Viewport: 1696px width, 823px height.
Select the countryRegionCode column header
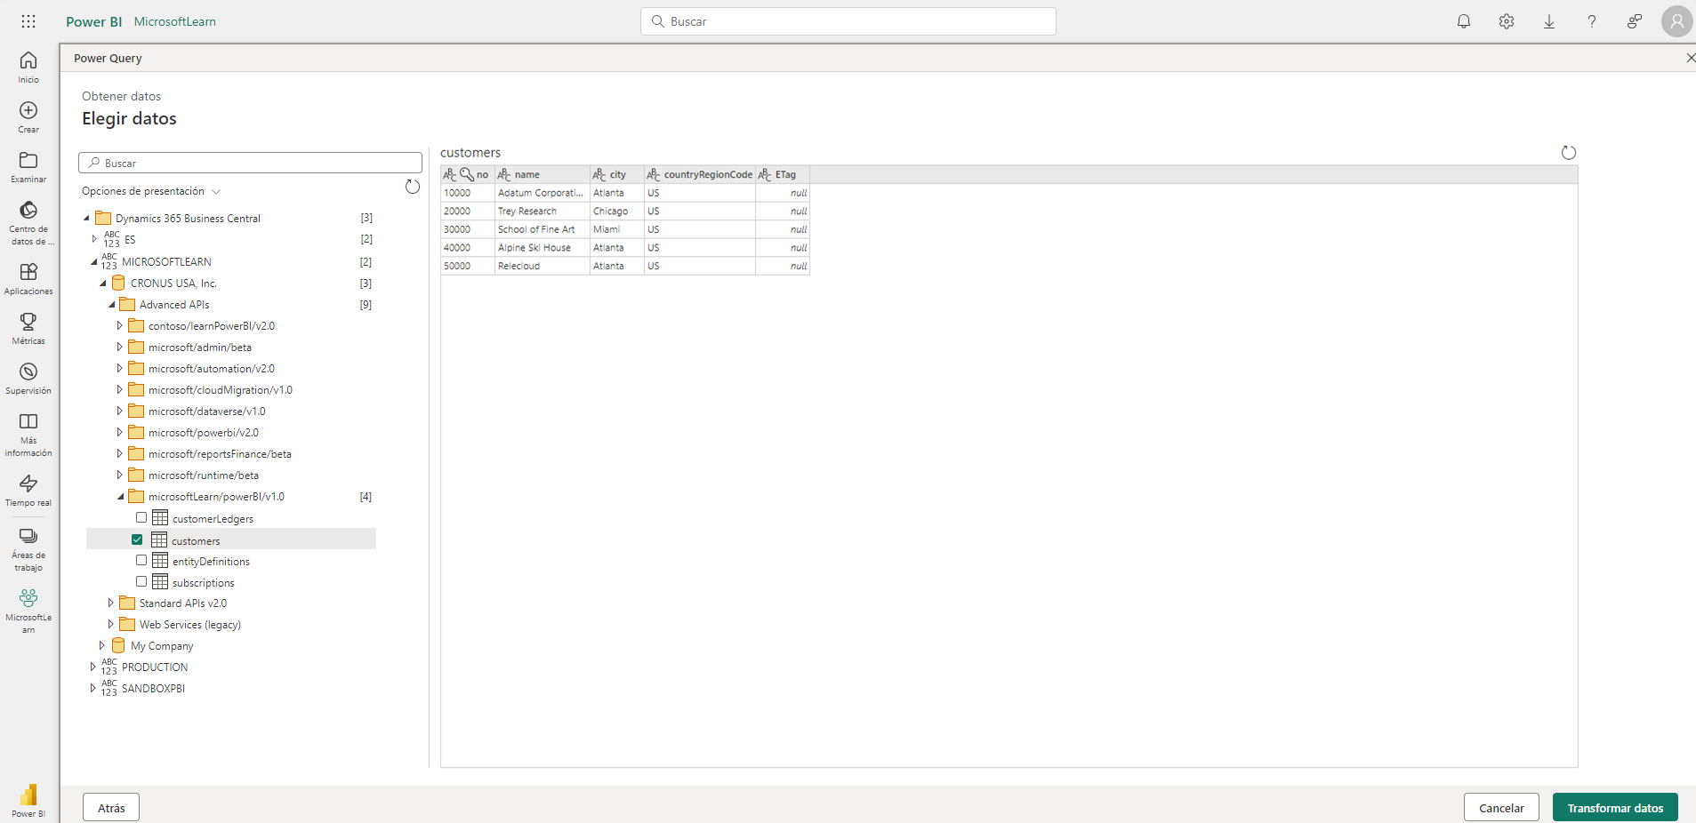click(699, 174)
